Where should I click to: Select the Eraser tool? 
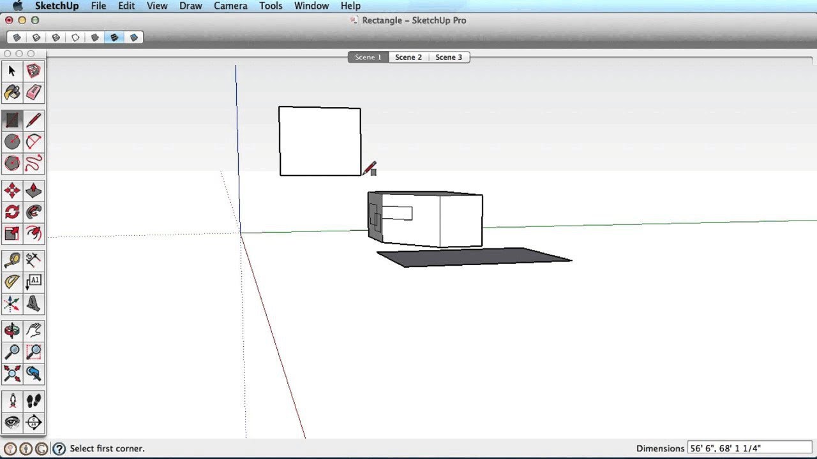(34, 92)
